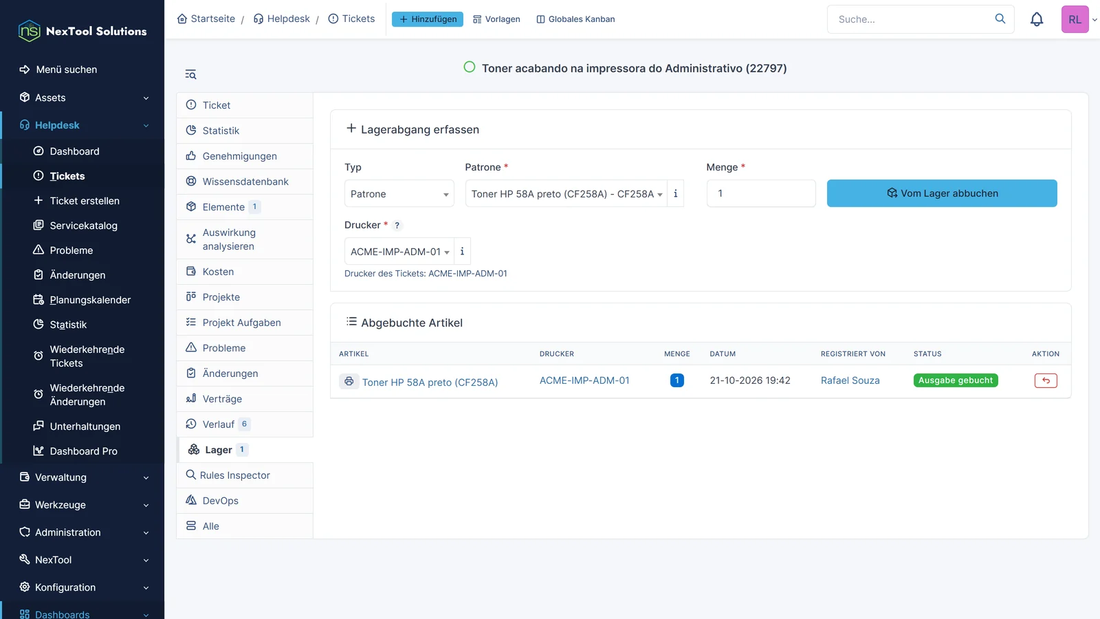Viewport: 1100px width, 619px height.
Task: Click the ticket status circle icon
Action: pyautogui.click(x=470, y=67)
